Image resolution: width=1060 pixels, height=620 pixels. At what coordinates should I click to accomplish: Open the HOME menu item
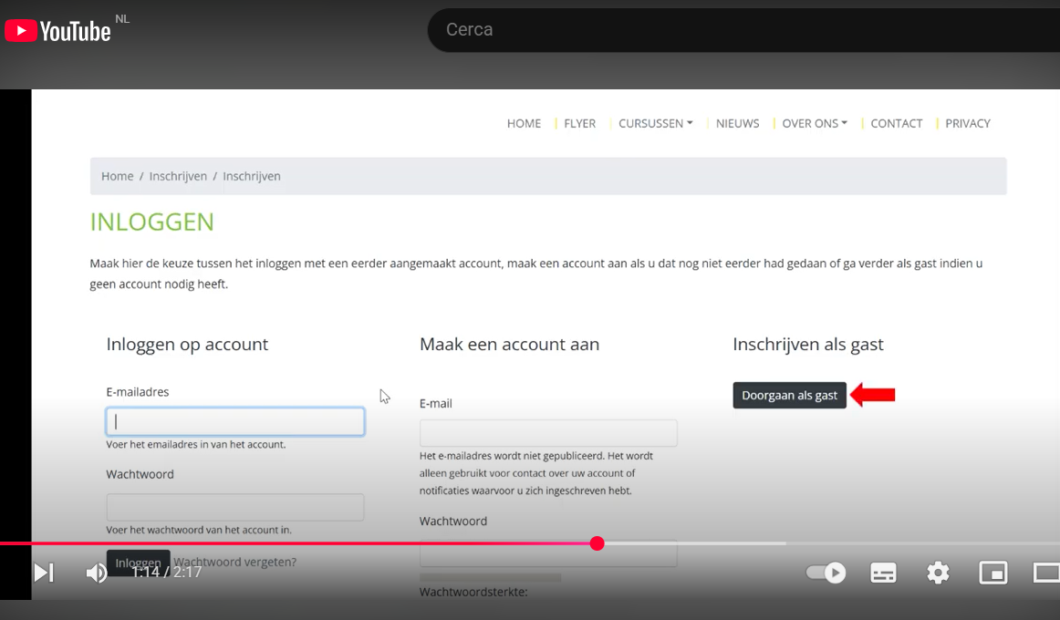point(524,123)
